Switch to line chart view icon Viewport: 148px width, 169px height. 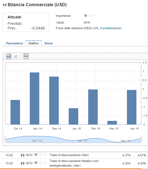pos(15,56)
